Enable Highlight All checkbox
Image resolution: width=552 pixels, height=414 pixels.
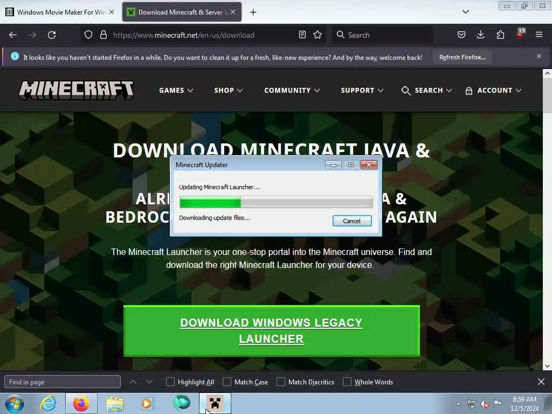(170, 382)
